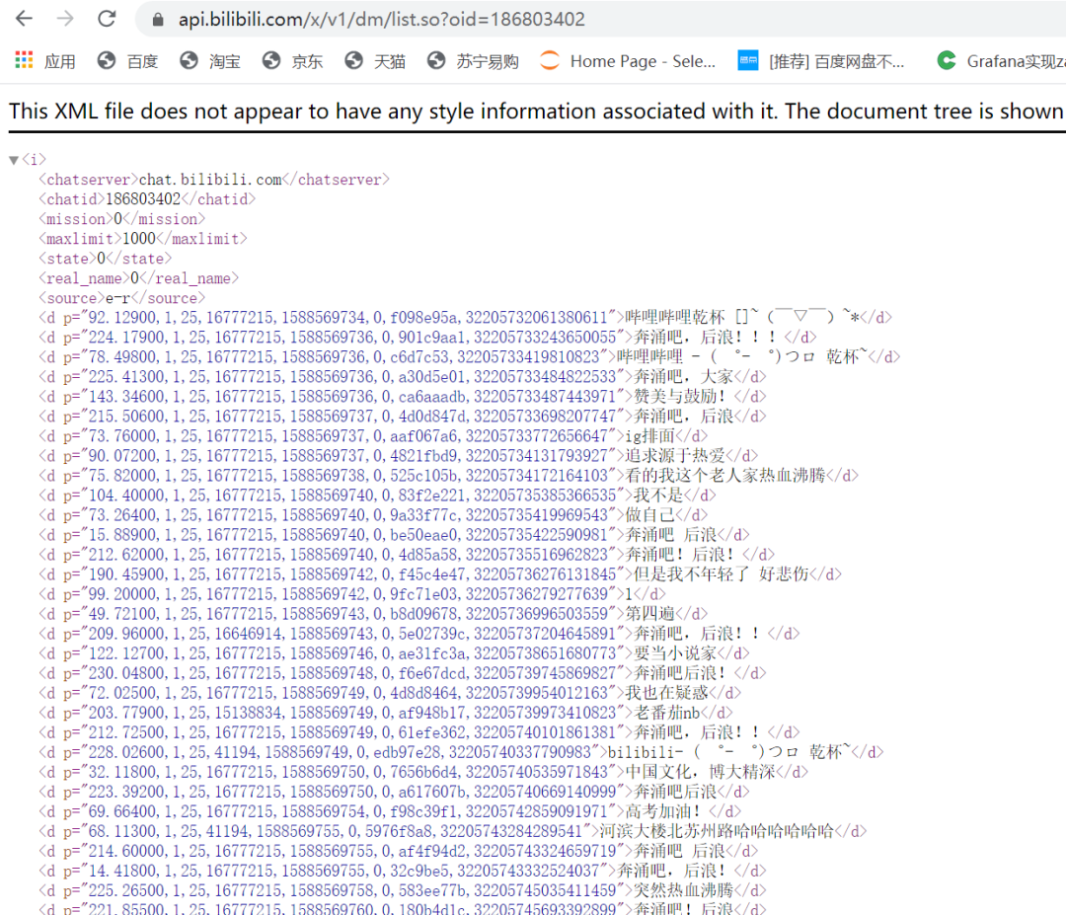Click the line with user hash f6e67dcd

pos(403,673)
